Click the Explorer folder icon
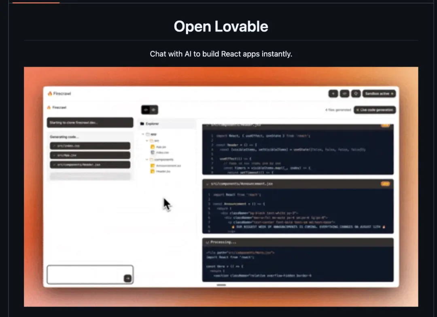 click(142, 124)
